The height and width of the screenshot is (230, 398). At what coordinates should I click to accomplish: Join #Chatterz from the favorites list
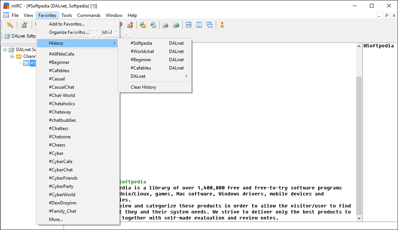click(78, 129)
